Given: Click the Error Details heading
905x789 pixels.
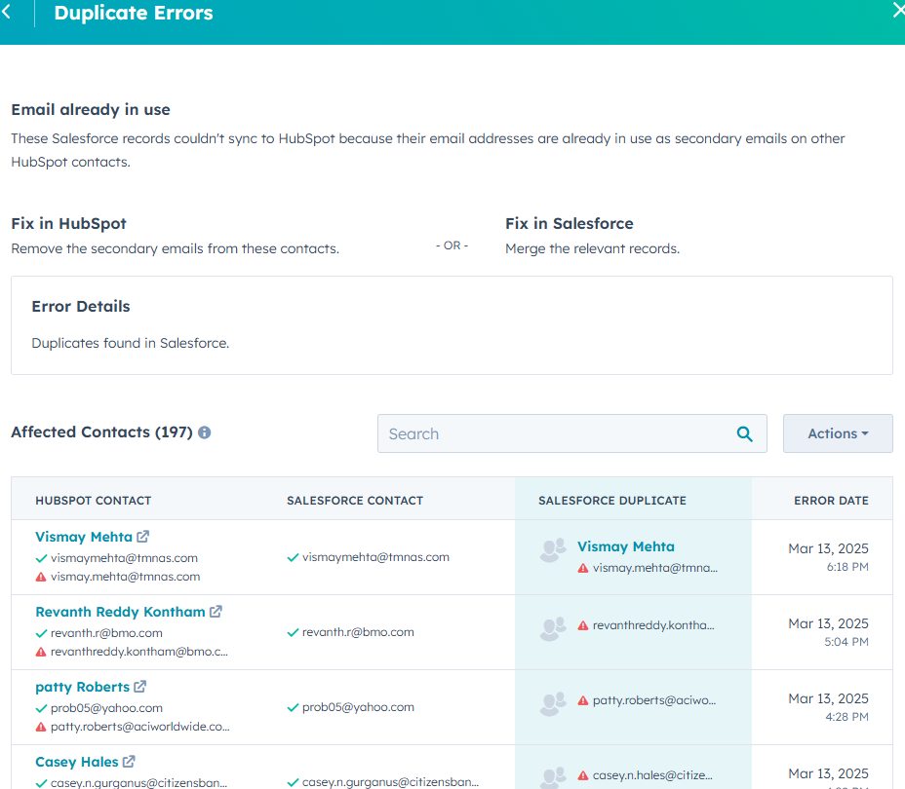Looking at the screenshot, I should coord(81,306).
